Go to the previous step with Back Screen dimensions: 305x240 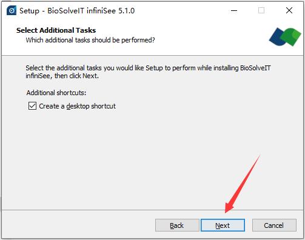[x=177, y=225]
